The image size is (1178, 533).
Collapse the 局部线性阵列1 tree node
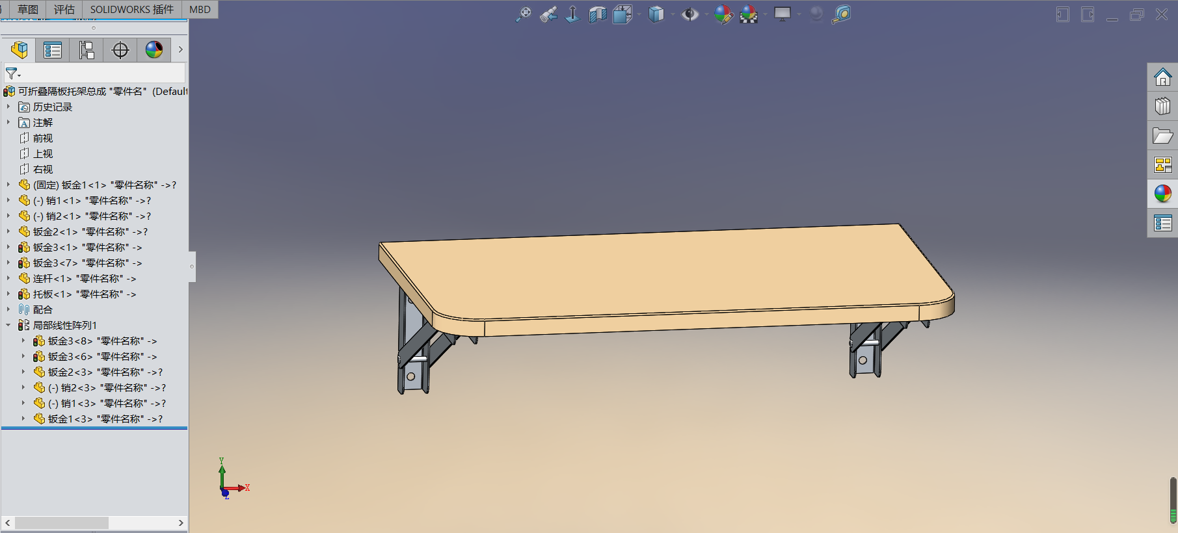[x=8, y=325]
